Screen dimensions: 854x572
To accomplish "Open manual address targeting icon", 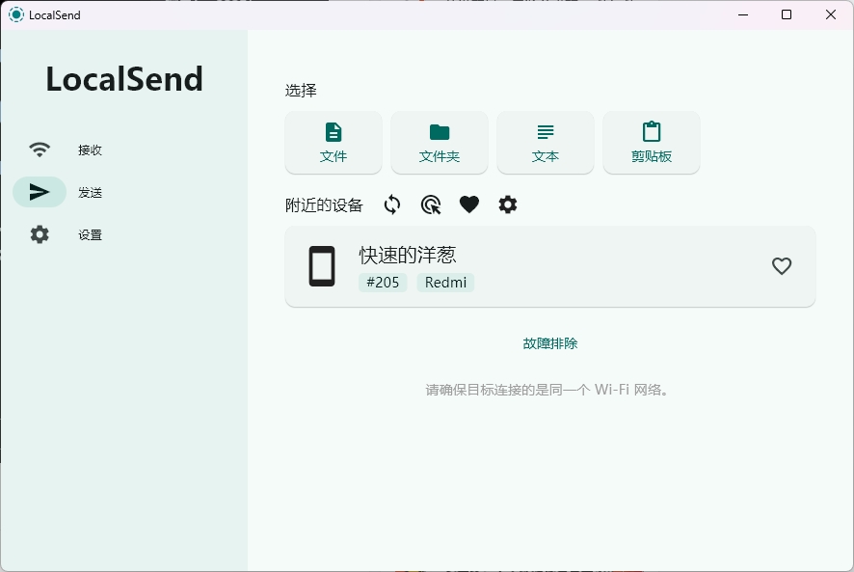I will point(431,205).
